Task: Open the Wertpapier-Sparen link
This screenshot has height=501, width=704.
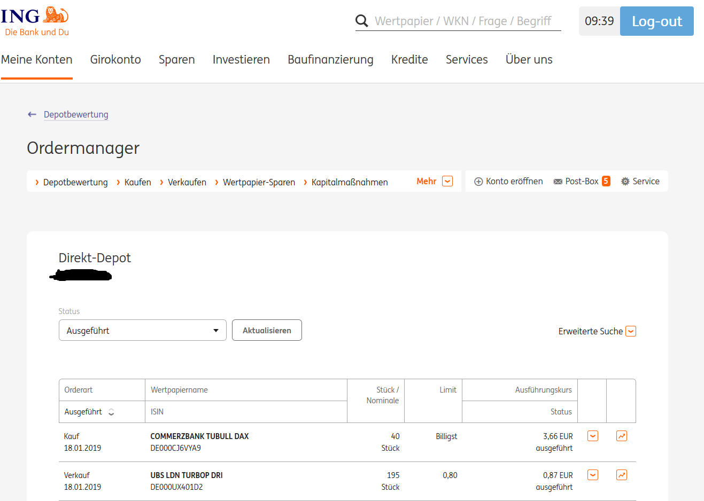Action: coord(259,183)
